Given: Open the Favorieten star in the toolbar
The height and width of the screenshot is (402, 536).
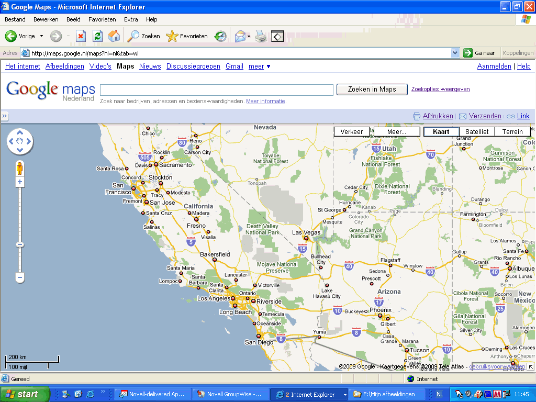Looking at the screenshot, I should pyautogui.click(x=187, y=36).
